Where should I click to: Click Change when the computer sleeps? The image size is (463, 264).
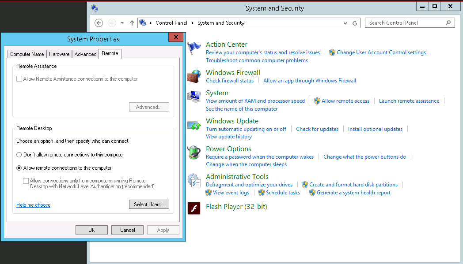click(x=246, y=164)
